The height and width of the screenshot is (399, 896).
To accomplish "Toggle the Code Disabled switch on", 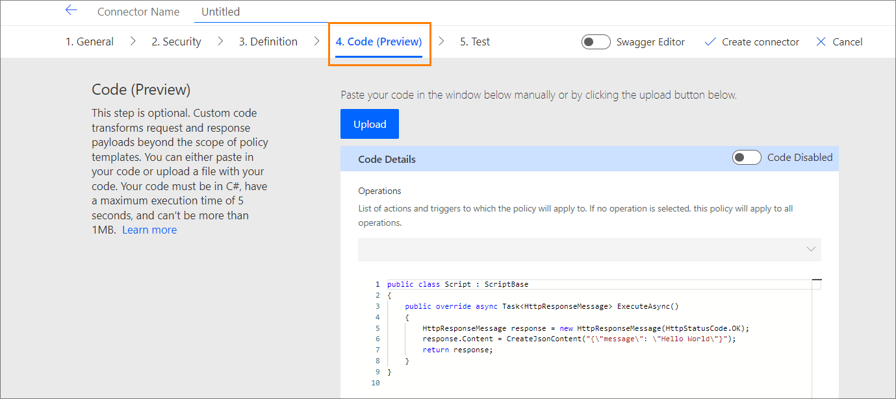I will 746,158.
